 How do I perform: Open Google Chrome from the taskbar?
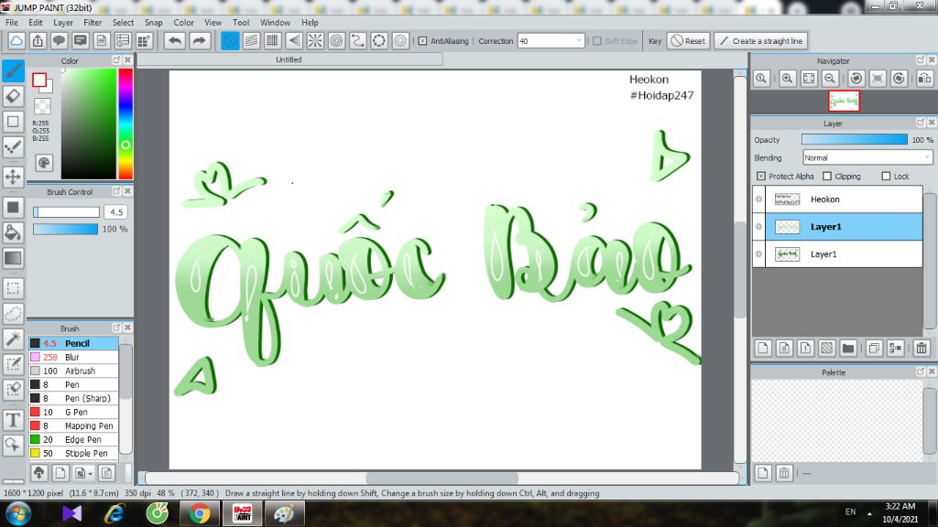200,514
